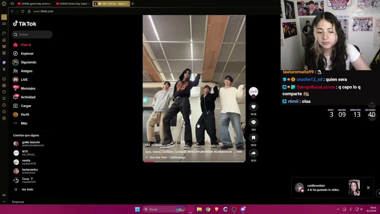Open GX Control speedometer icon

[4, 33]
